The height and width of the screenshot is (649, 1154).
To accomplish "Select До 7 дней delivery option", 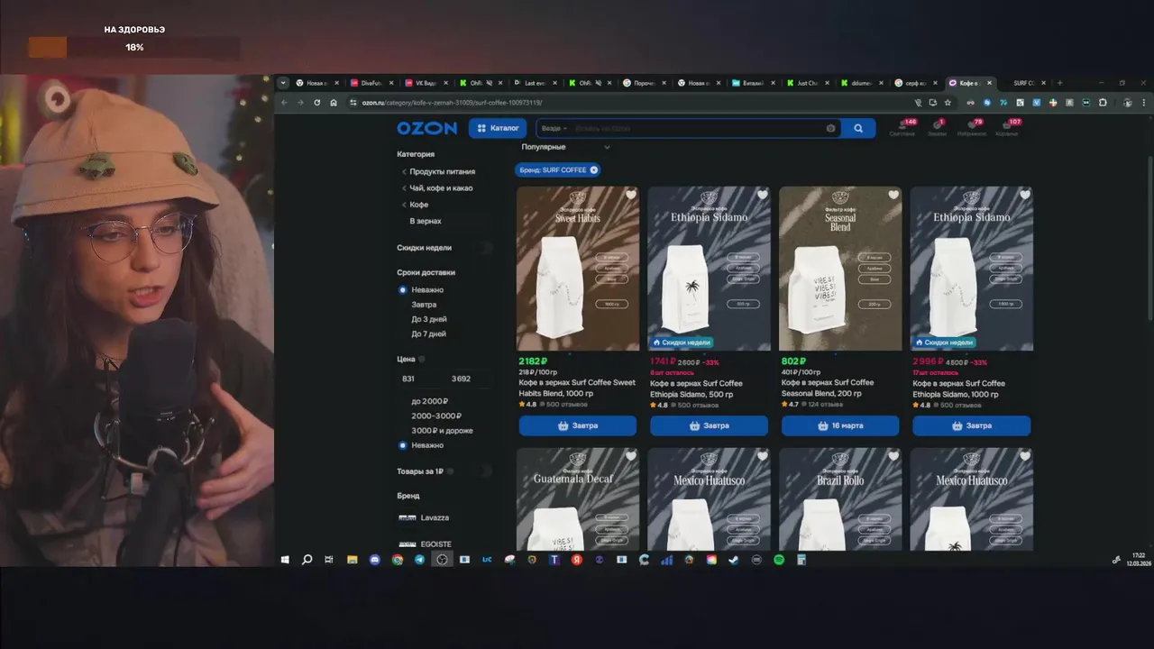I will (x=429, y=334).
